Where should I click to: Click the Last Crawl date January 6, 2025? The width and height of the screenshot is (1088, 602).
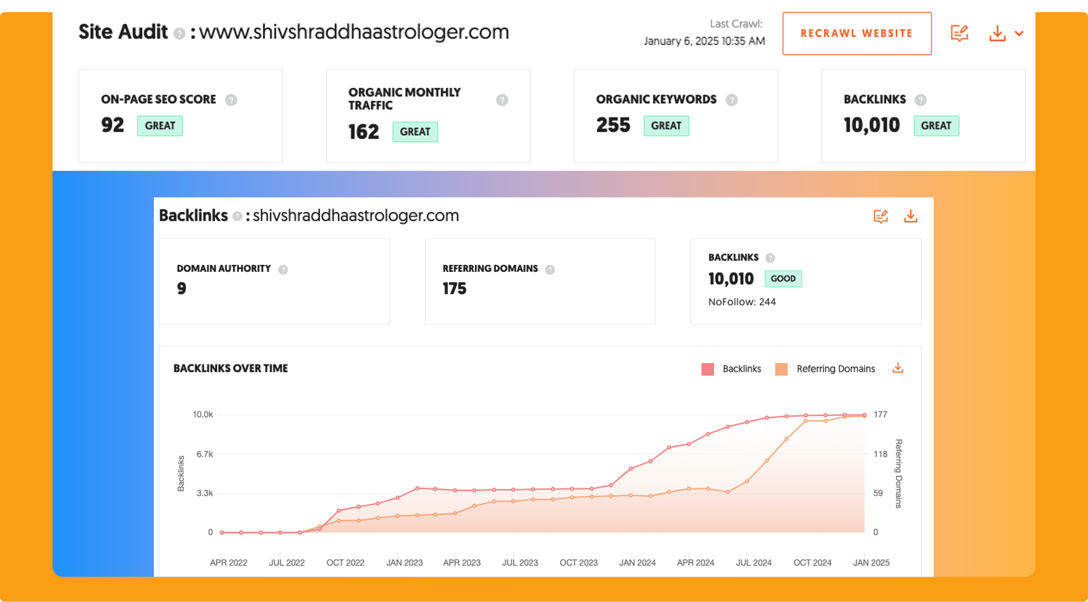tap(704, 41)
